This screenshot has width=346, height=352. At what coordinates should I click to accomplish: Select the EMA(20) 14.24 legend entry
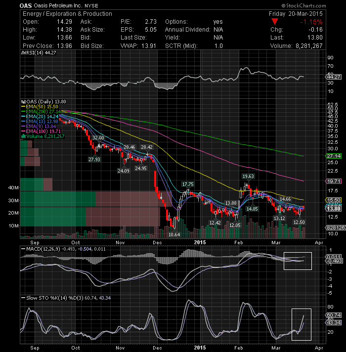tap(40, 117)
